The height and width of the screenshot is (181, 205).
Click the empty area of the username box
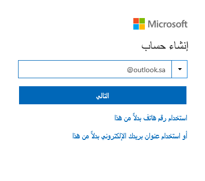point(72,69)
